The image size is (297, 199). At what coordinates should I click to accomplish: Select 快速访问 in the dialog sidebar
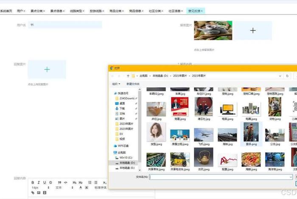click(123, 93)
